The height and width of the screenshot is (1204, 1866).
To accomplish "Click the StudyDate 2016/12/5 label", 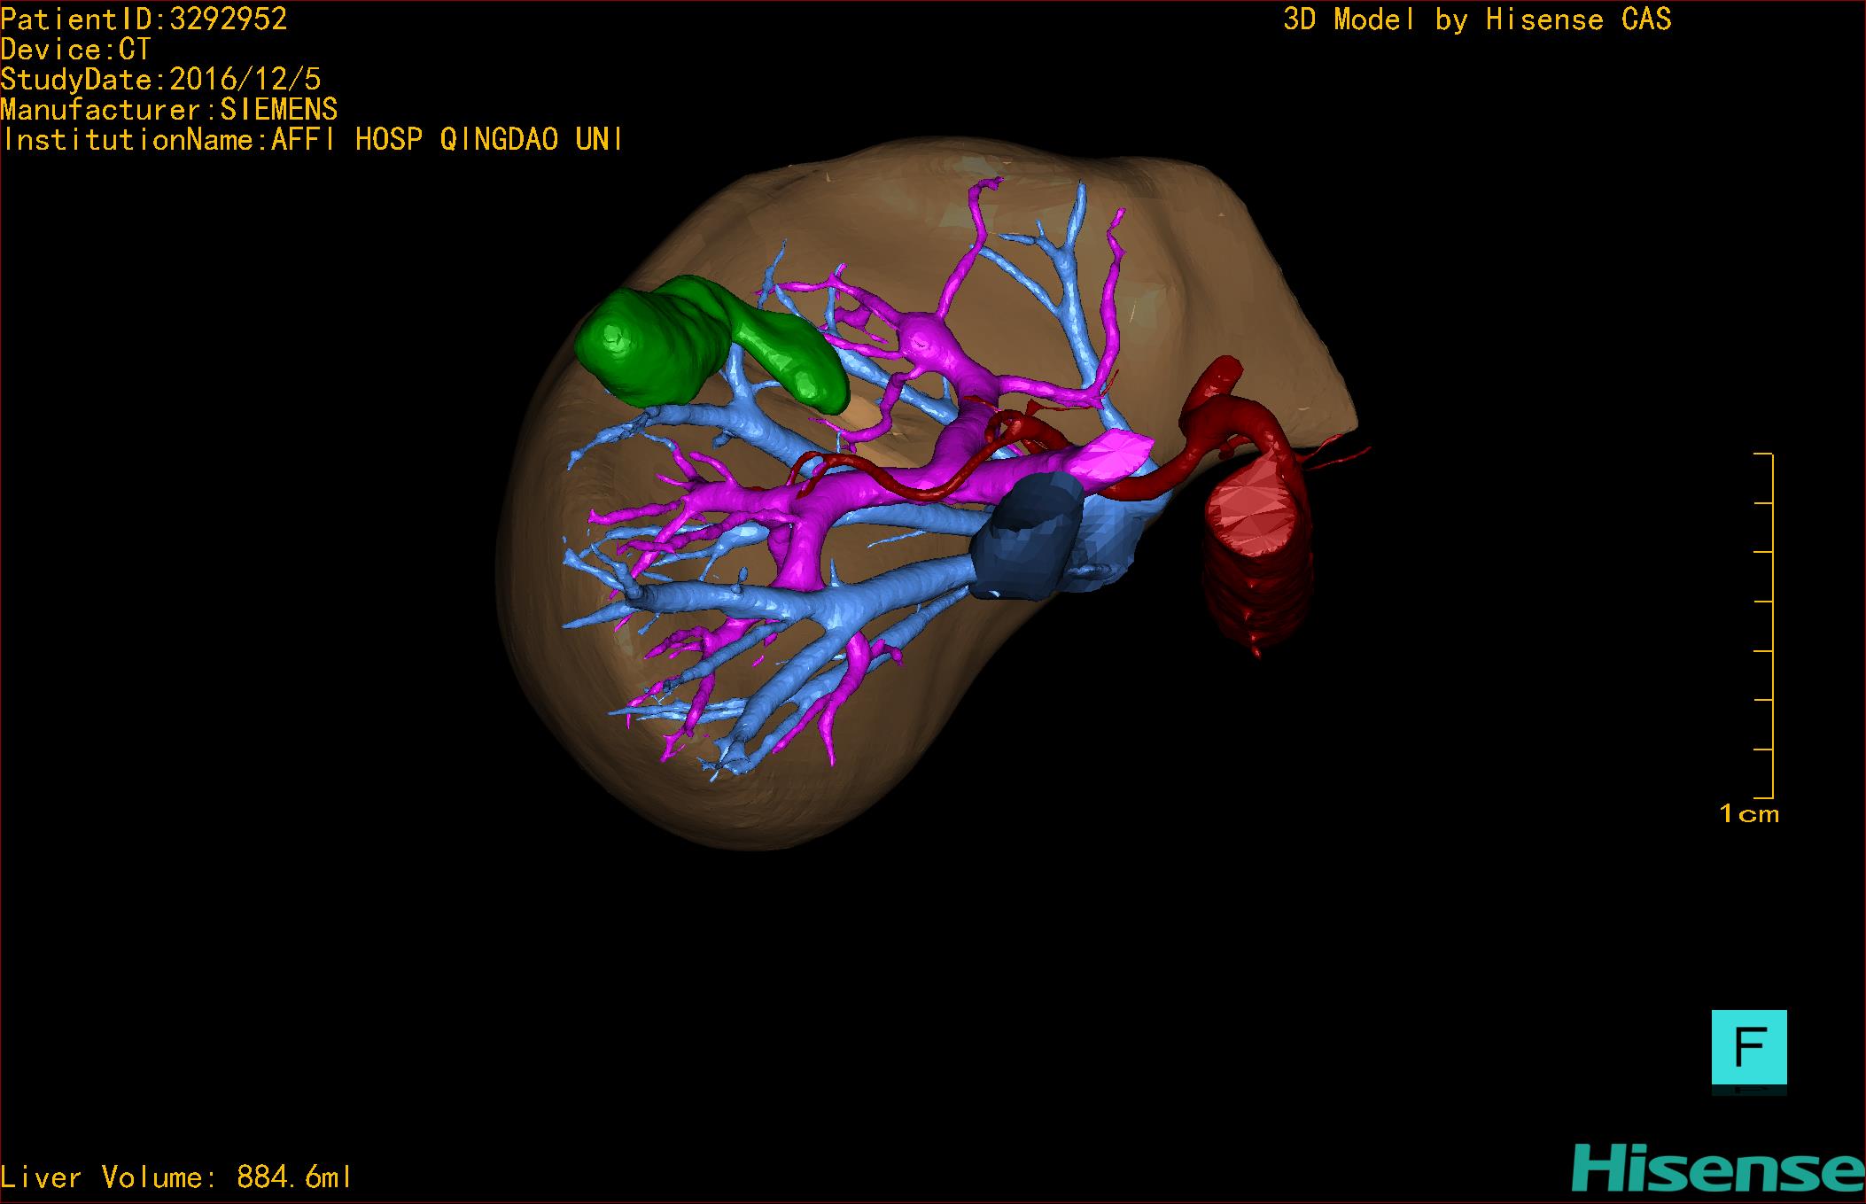I will (x=160, y=80).
